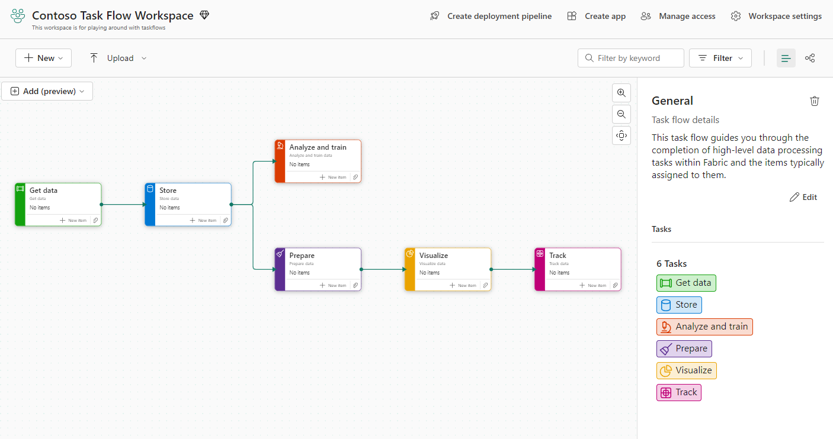Image resolution: width=833 pixels, height=439 pixels.
Task: Click Create deployment pipeline
Action: point(491,16)
